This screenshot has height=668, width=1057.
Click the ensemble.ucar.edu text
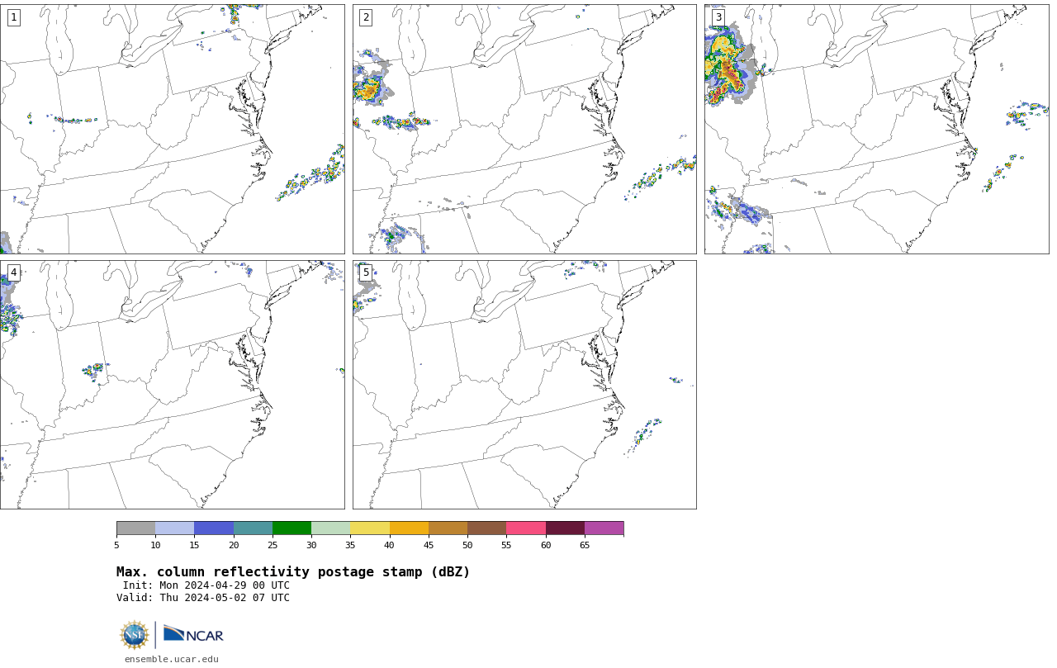(x=172, y=659)
